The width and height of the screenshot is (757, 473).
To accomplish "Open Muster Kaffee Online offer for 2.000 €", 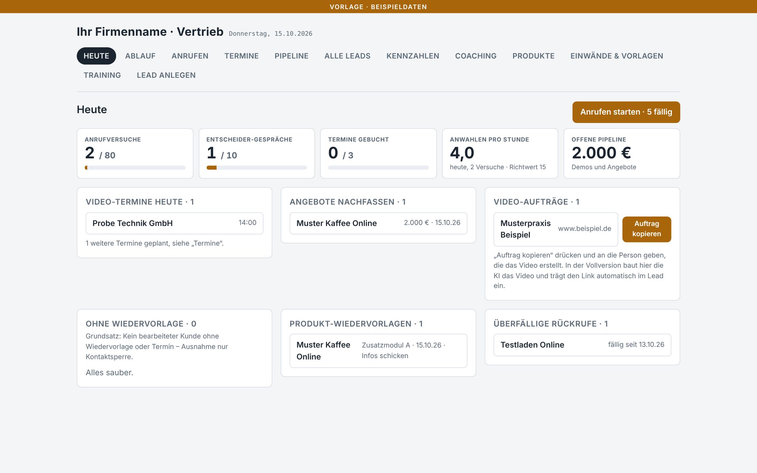I will pos(378,223).
